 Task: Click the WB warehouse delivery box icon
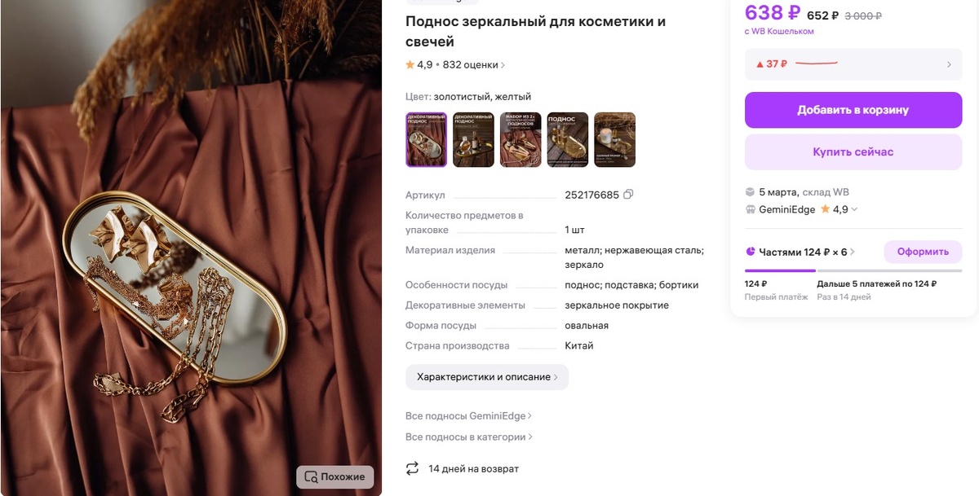click(750, 192)
